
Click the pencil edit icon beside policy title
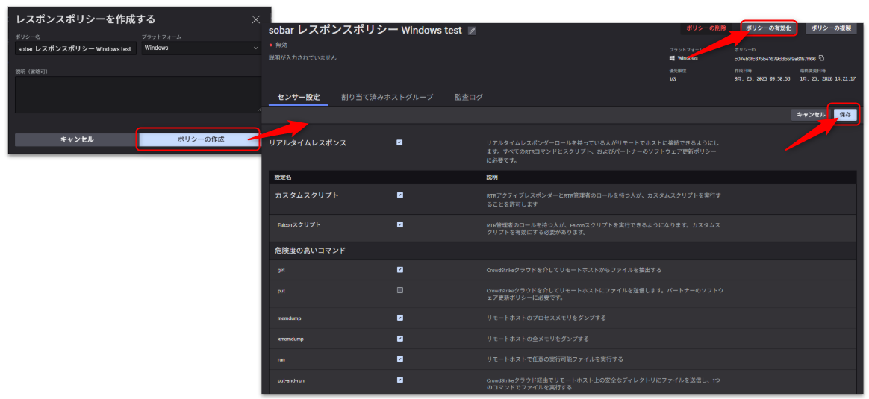tap(472, 31)
